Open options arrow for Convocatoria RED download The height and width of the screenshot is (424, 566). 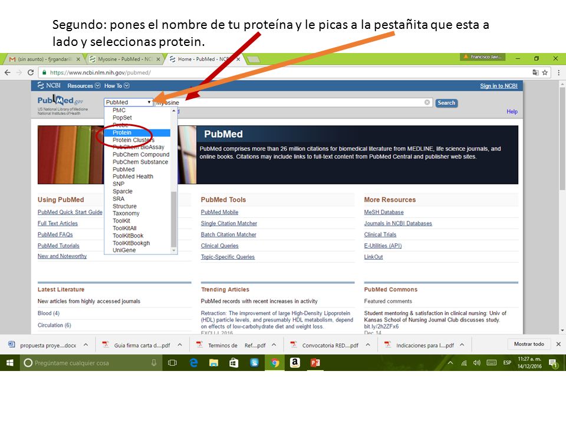tap(368, 344)
